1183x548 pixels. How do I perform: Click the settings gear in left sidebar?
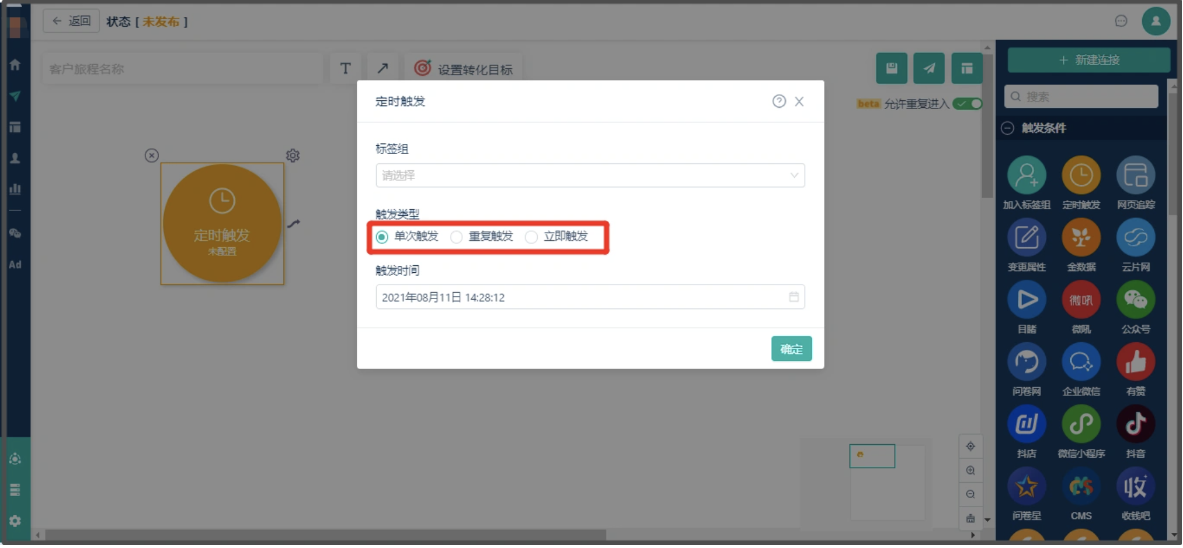(x=15, y=522)
